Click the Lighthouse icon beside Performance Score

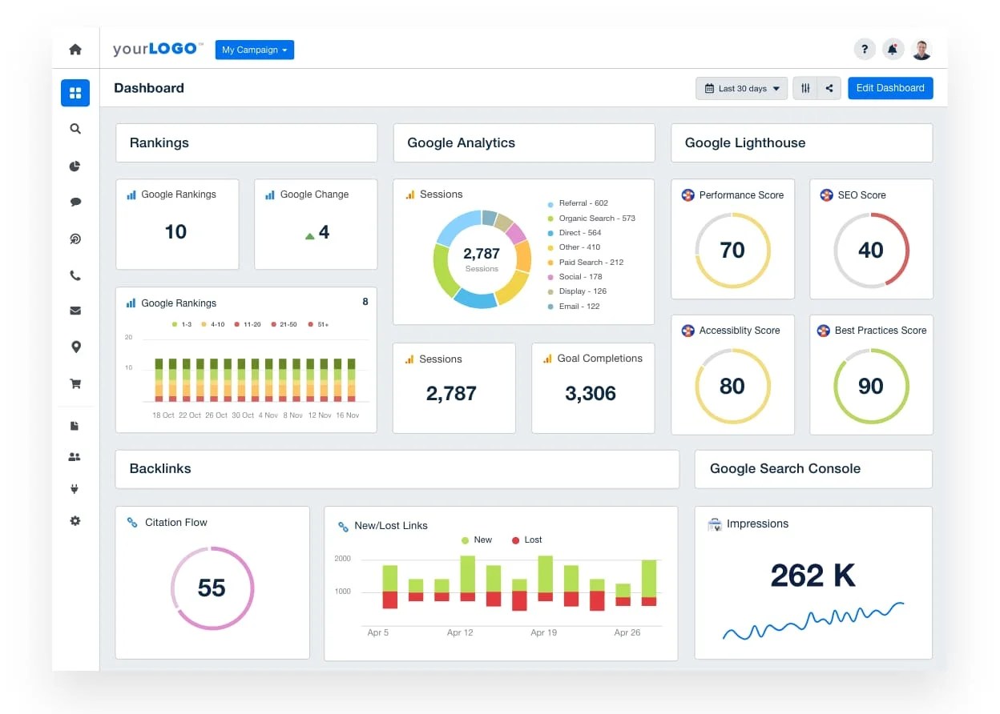tap(687, 195)
